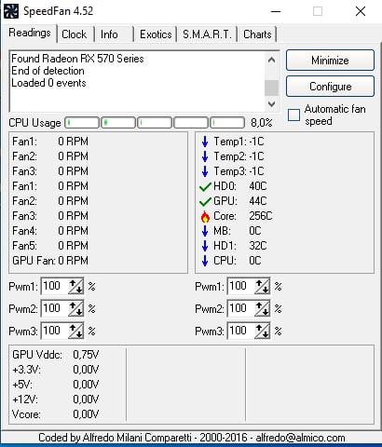Click the log scroll down arrow
The height and width of the screenshot is (447, 382).
[271, 103]
